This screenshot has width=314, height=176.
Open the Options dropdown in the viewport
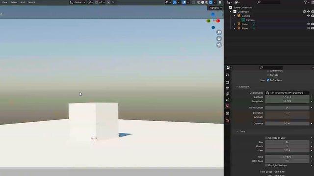(215, 8)
